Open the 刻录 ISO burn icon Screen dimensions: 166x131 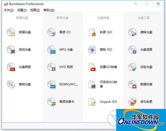click(x=92, y=32)
